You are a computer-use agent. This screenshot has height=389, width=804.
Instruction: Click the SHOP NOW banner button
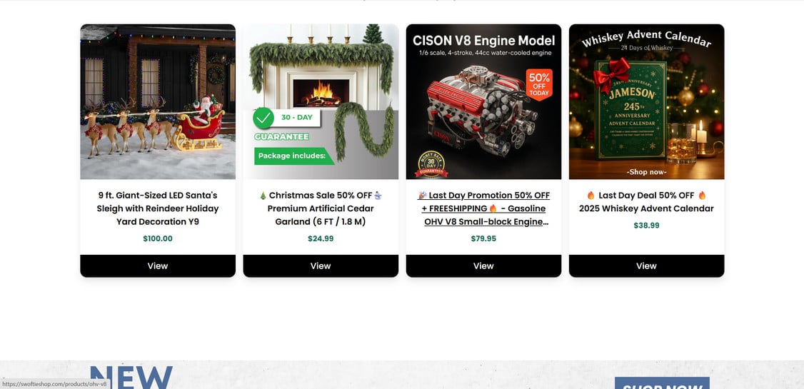point(662,383)
